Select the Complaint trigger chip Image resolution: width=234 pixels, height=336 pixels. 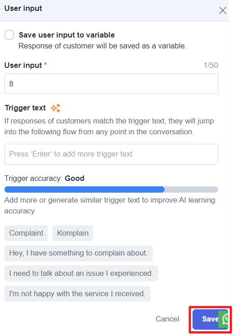26,233
